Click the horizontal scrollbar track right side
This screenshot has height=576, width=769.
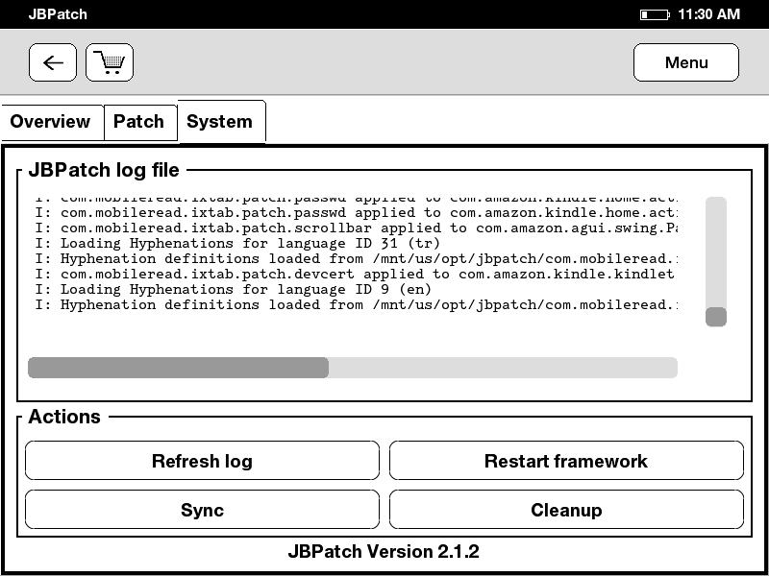click(503, 368)
